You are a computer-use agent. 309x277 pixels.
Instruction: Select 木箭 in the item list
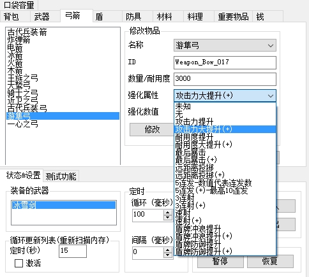(x=63, y=71)
